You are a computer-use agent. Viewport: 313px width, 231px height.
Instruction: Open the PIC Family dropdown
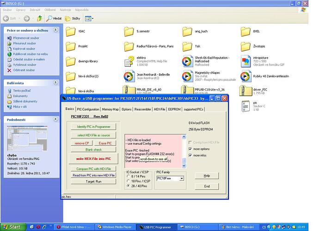(181, 178)
